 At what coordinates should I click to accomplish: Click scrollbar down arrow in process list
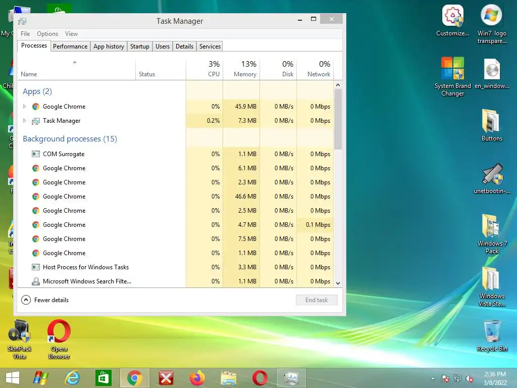[338, 283]
